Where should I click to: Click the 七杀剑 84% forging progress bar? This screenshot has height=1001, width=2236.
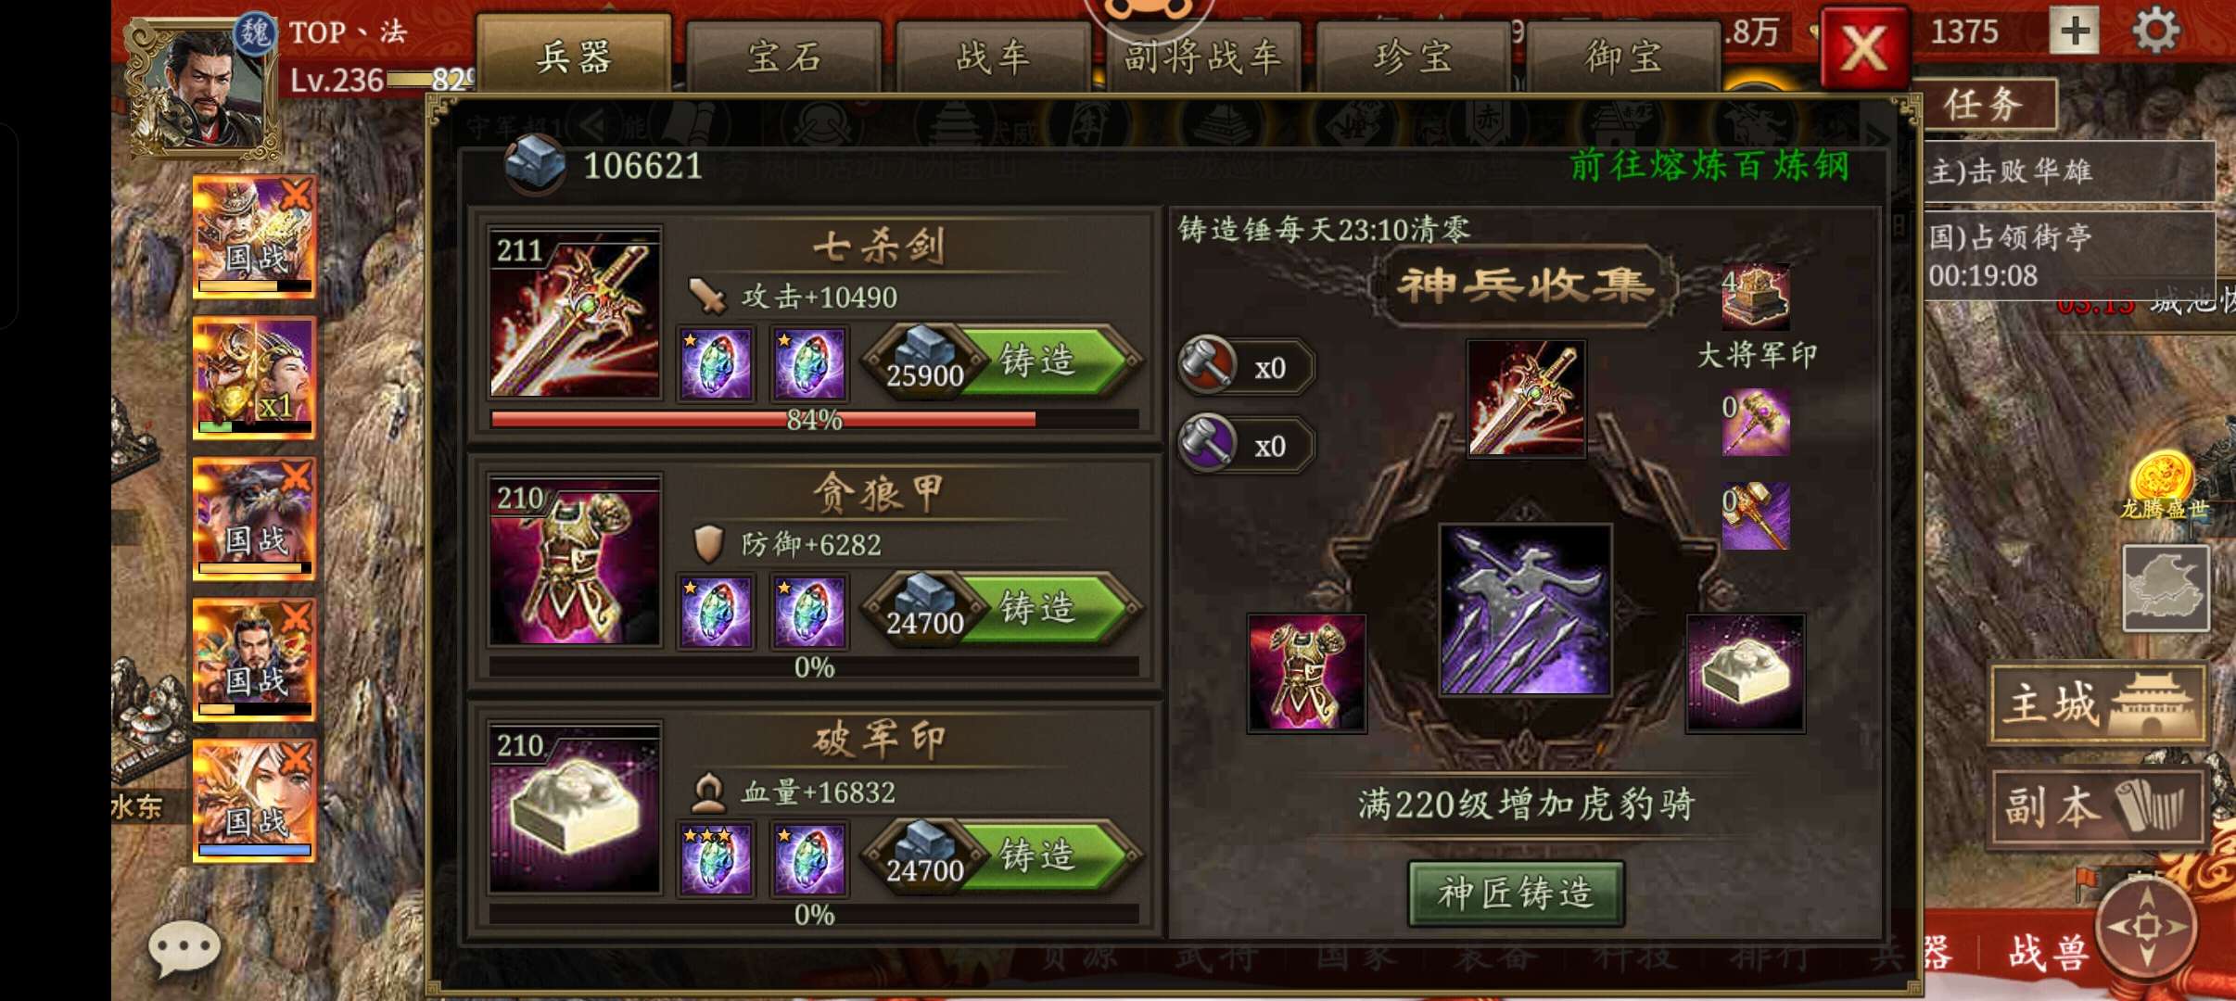[814, 419]
